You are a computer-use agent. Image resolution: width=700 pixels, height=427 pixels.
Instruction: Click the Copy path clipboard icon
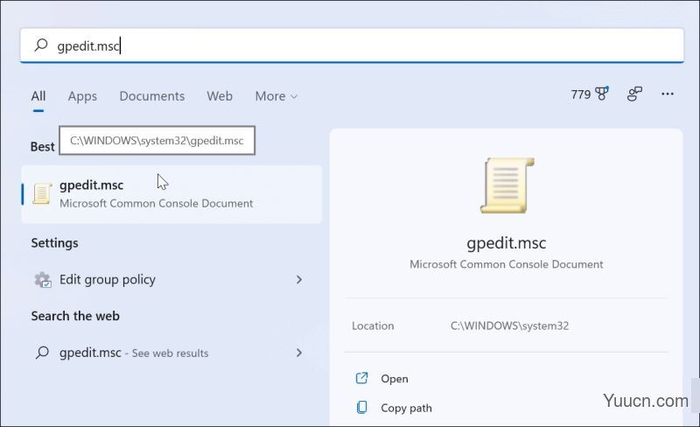(362, 408)
